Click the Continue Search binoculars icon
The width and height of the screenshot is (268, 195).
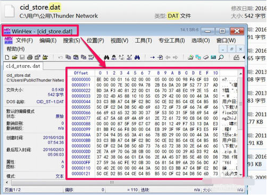137,57
